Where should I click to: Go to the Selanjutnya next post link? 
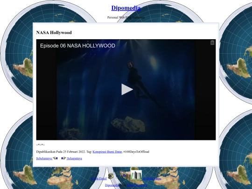74,159
